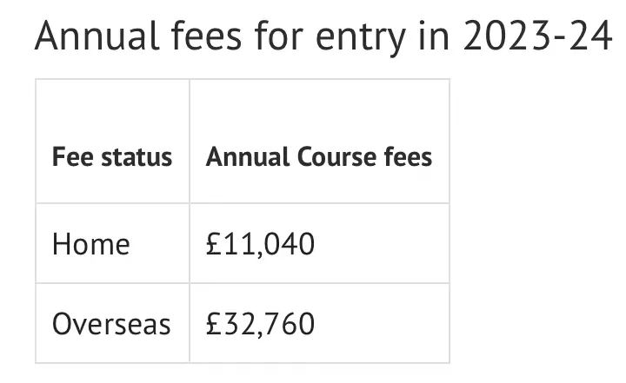This screenshot has width=626, height=383.
Task: Click the pound sign before 11,040
Action: coord(214,244)
